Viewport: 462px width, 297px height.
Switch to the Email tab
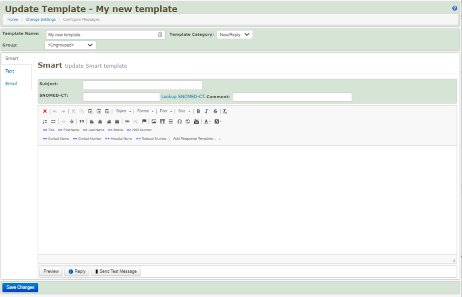point(11,84)
